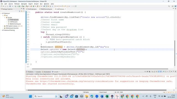
Task: Click the New Java Class green icon
Action: tap(33, 6)
